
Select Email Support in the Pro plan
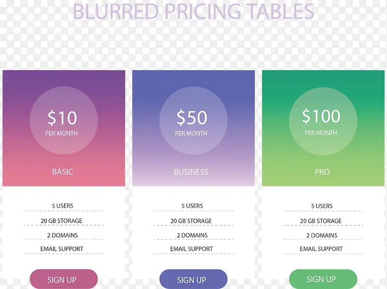point(321,249)
